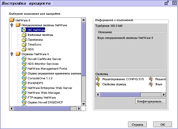
Task: Click the FTP-сервер NetWare CD icon
Action: pyautogui.click(x=24, y=97)
